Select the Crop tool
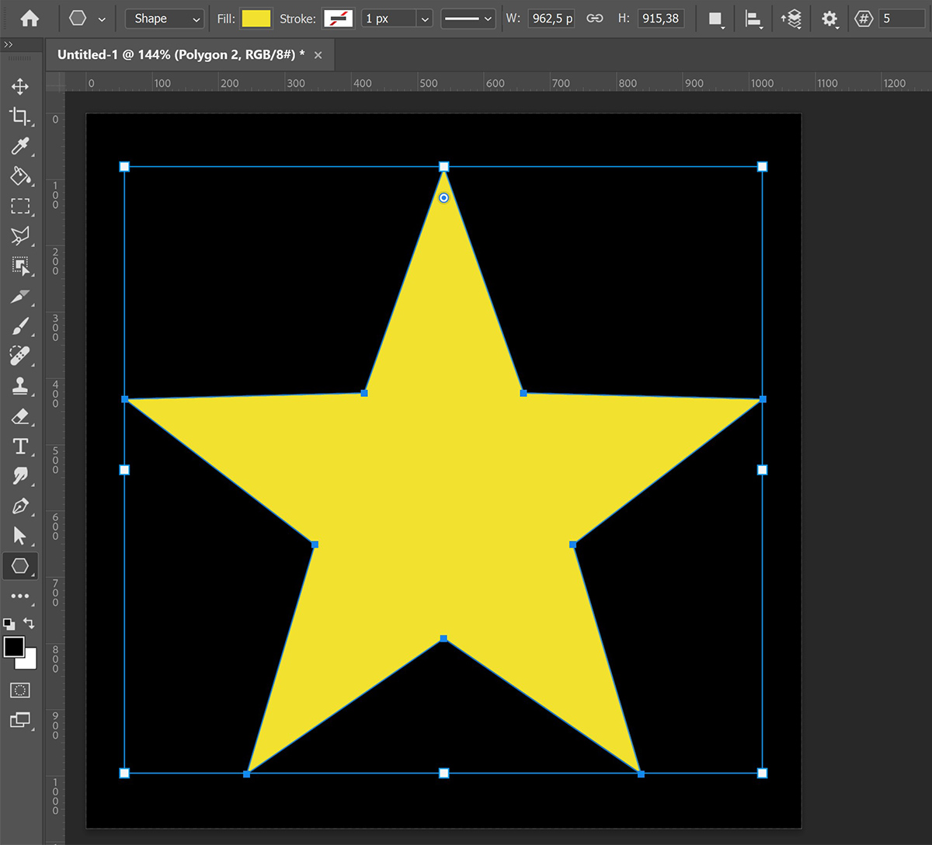The image size is (932, 845). pyautogui.click(x=19, y=116)
